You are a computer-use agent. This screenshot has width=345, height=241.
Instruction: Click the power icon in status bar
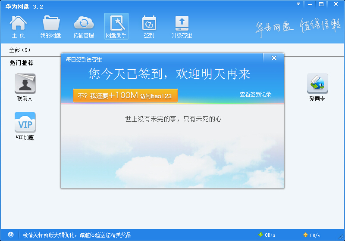click(11, 235)
